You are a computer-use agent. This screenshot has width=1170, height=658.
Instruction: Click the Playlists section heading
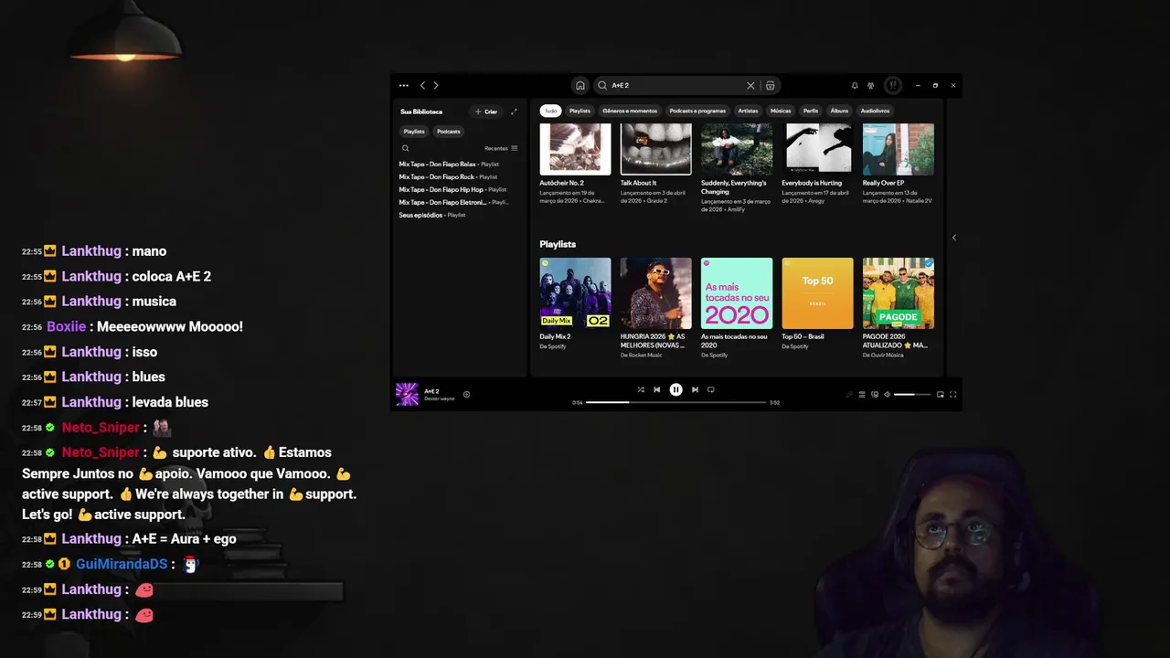tap(558, 244)
